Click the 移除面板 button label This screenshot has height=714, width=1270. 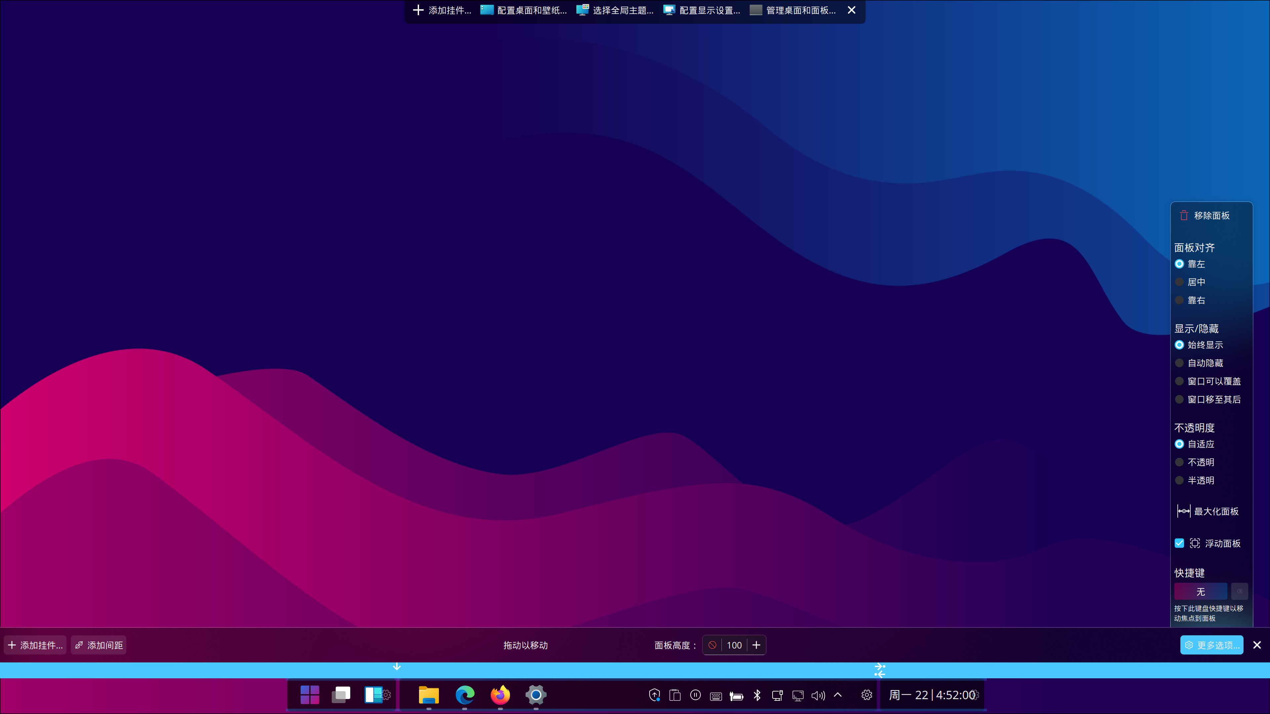pyautogui.click(x=1212, y=215)
